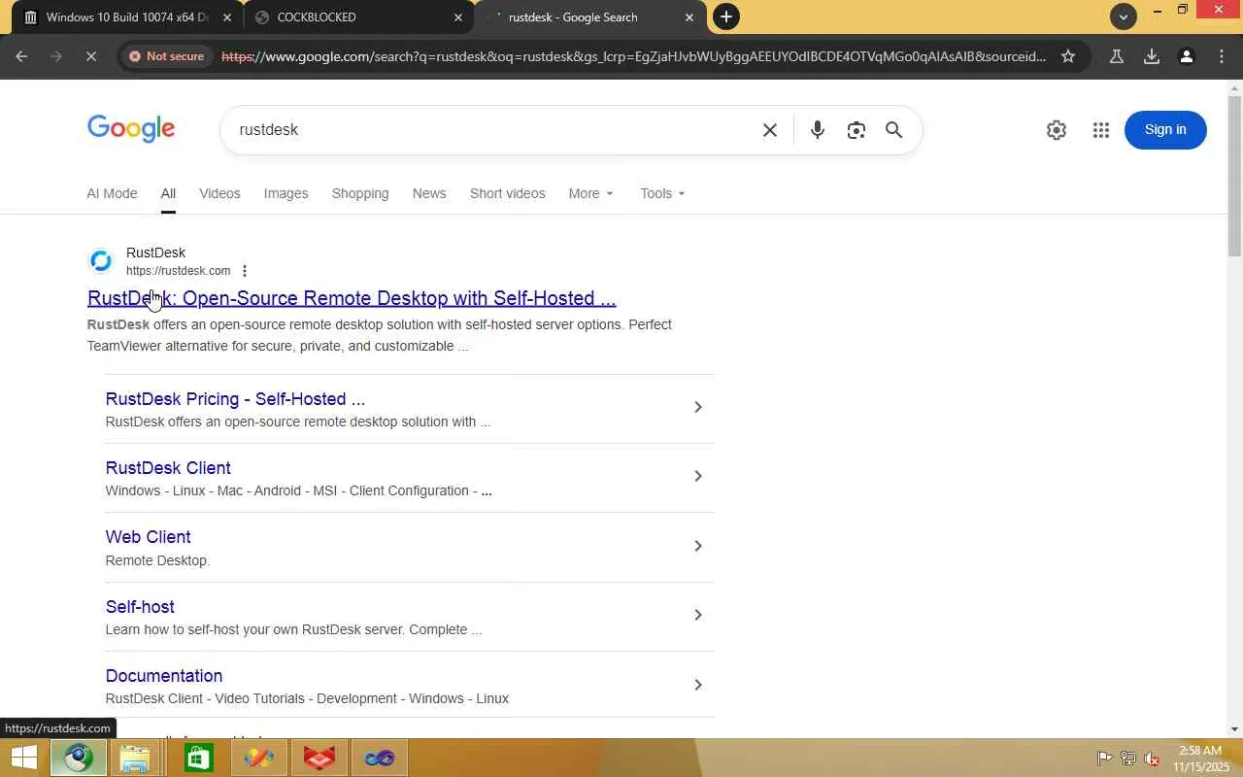Open the tab search dropdown arrow
Viewport: 1243px width, 777px height.
(x=1124, y=17)
